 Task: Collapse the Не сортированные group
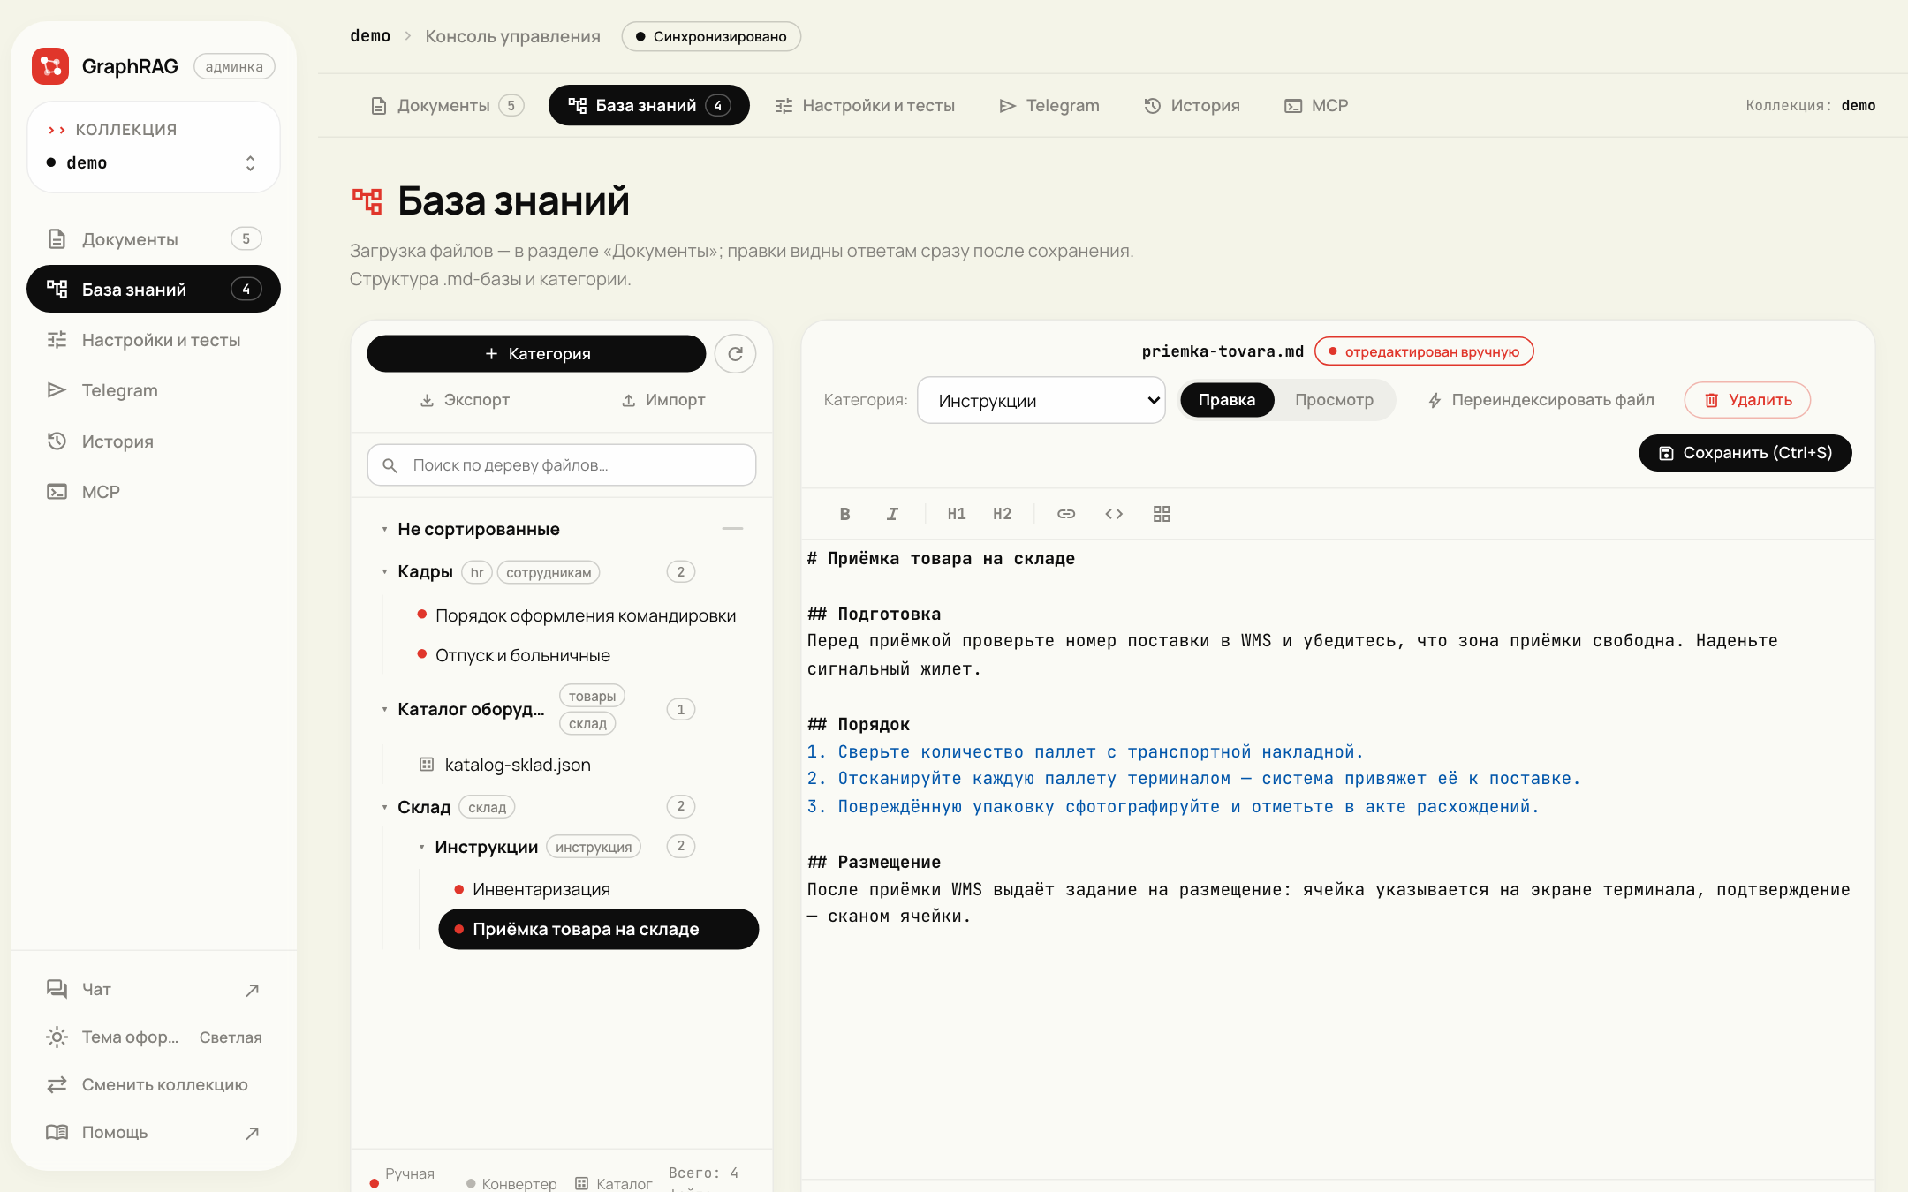[x=384, y=530]
